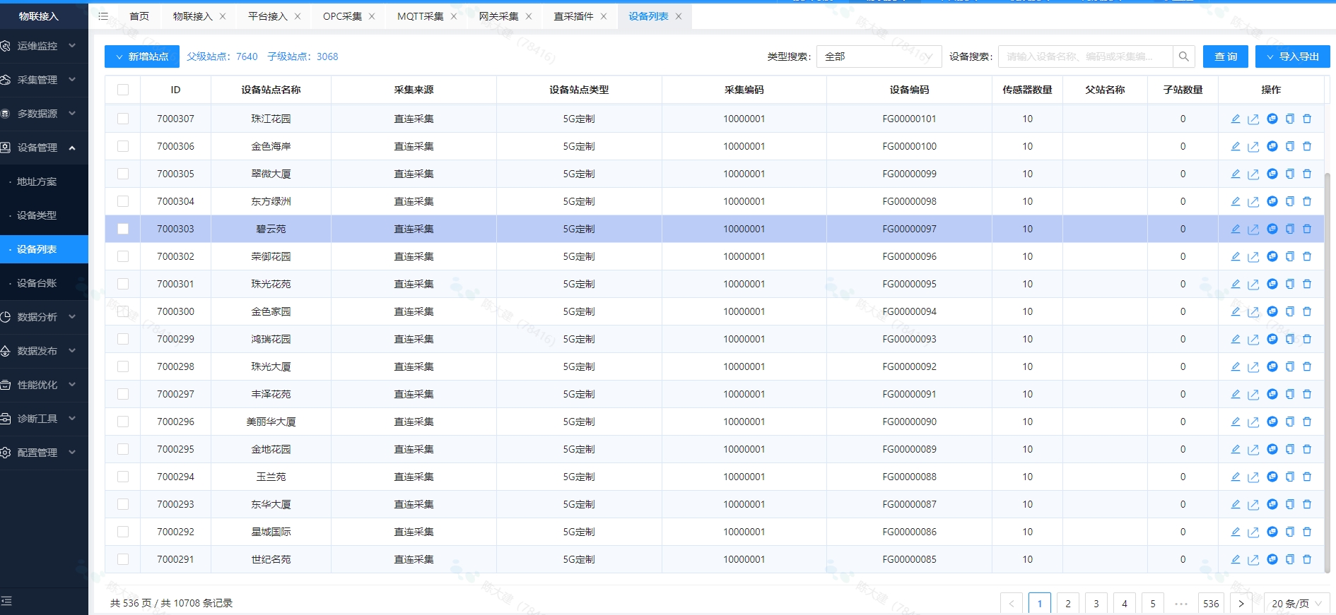
Task: Copy the 荣御花园 row using copy icon
Action: (1289, 256)
